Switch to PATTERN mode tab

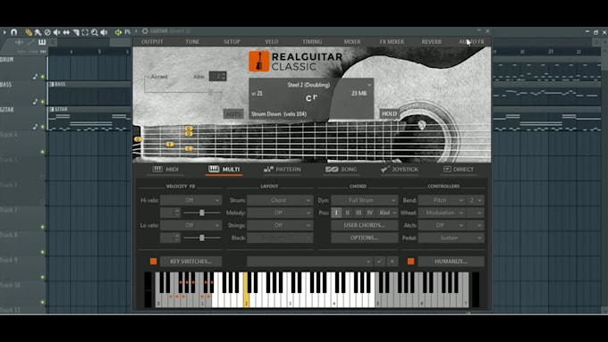click(283, 170)
